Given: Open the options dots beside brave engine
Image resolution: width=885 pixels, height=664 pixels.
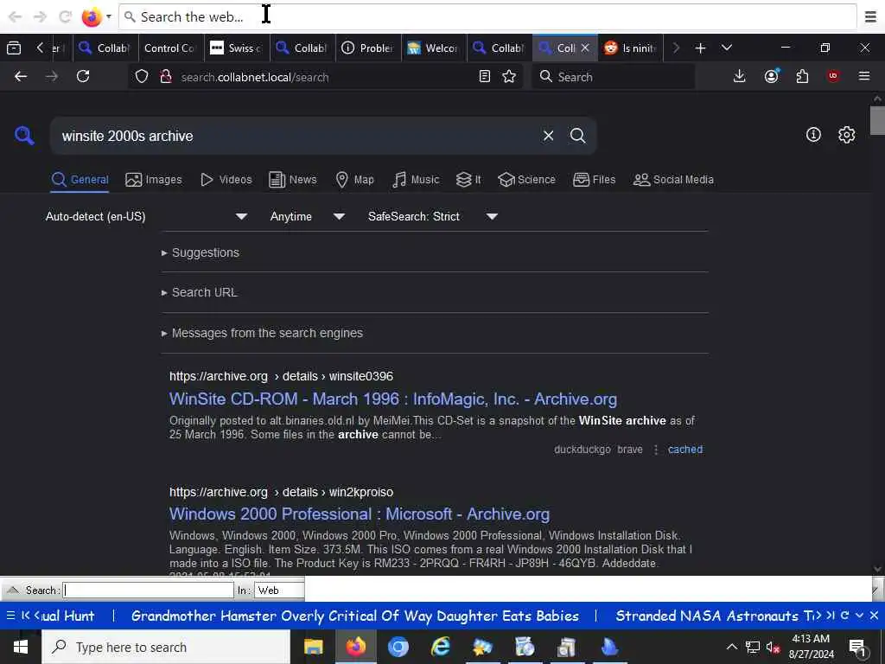Looking at the screenshot, I should tap(656, 450).
